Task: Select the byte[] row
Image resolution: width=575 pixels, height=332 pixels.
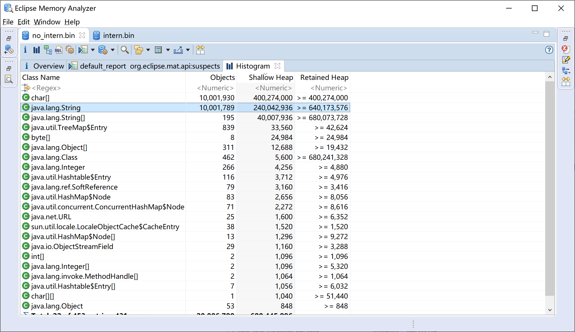Action: [185, 137]
